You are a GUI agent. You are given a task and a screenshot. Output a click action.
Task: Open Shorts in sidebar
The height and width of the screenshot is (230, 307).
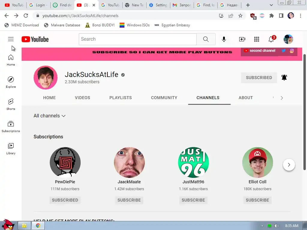[11, 104]
